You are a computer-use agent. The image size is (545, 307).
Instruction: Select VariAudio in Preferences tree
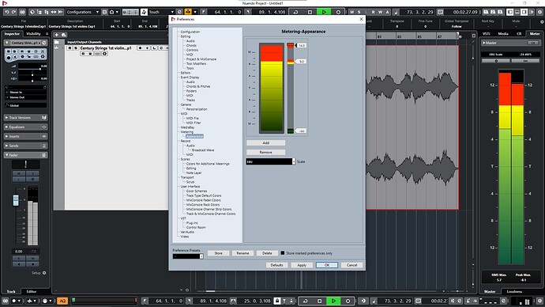[x=187, y=232]
